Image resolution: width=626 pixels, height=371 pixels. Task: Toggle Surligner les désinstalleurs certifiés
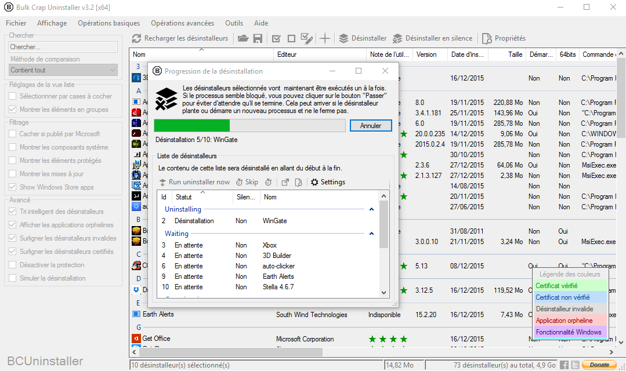point(13,252)
